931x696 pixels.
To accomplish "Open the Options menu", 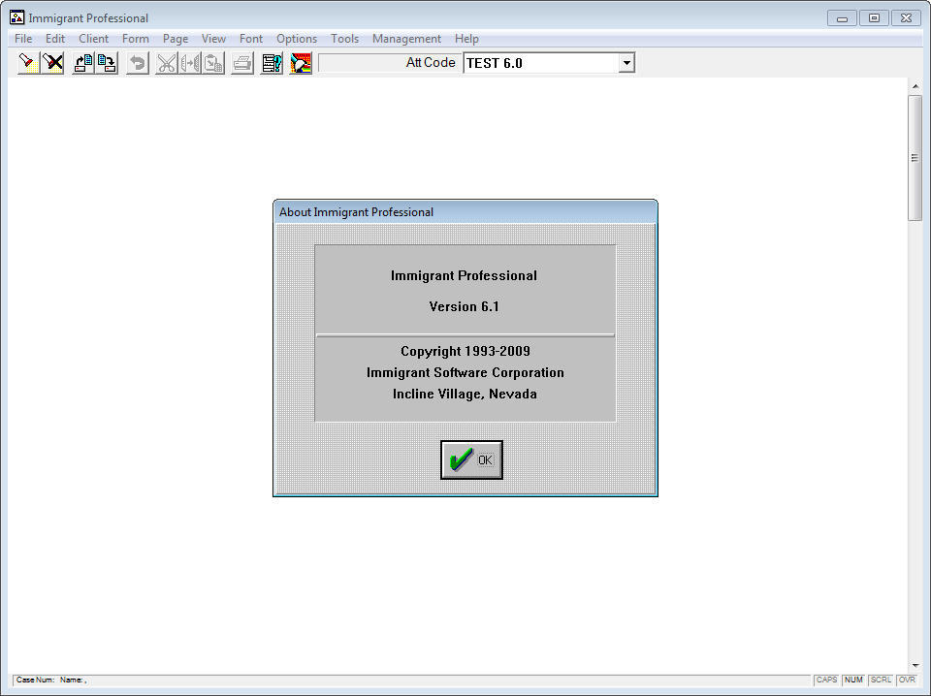I will (x=297, y=39).
